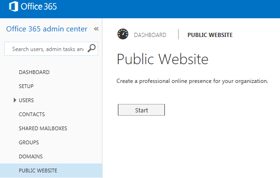The width and height of the screenshot is (280, 178).
Task: Click the Office 365 header text
Action: coord(39,7)
